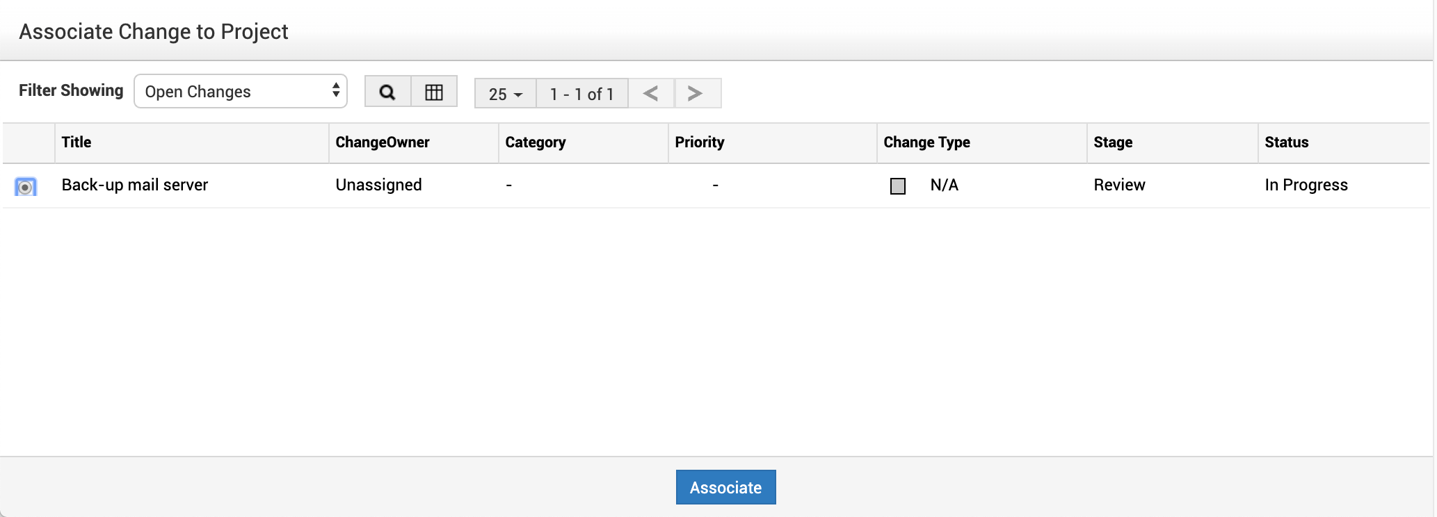This screenshot has width=1437, height=517.
Task: Go to previous page arrow
Action: (x=651, y=93)
